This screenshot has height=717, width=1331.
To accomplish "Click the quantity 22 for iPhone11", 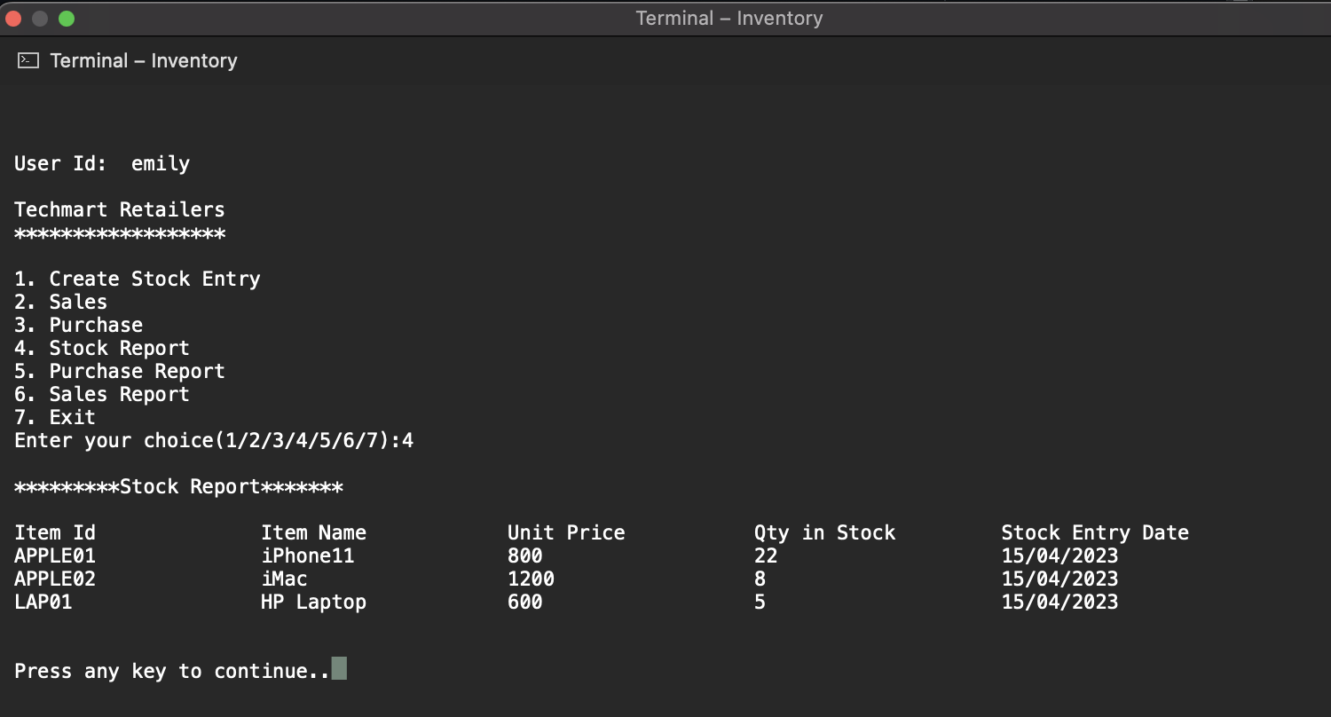I will 766,556.
